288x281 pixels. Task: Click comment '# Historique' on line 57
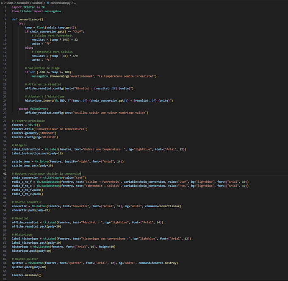[x=22, y=234]
